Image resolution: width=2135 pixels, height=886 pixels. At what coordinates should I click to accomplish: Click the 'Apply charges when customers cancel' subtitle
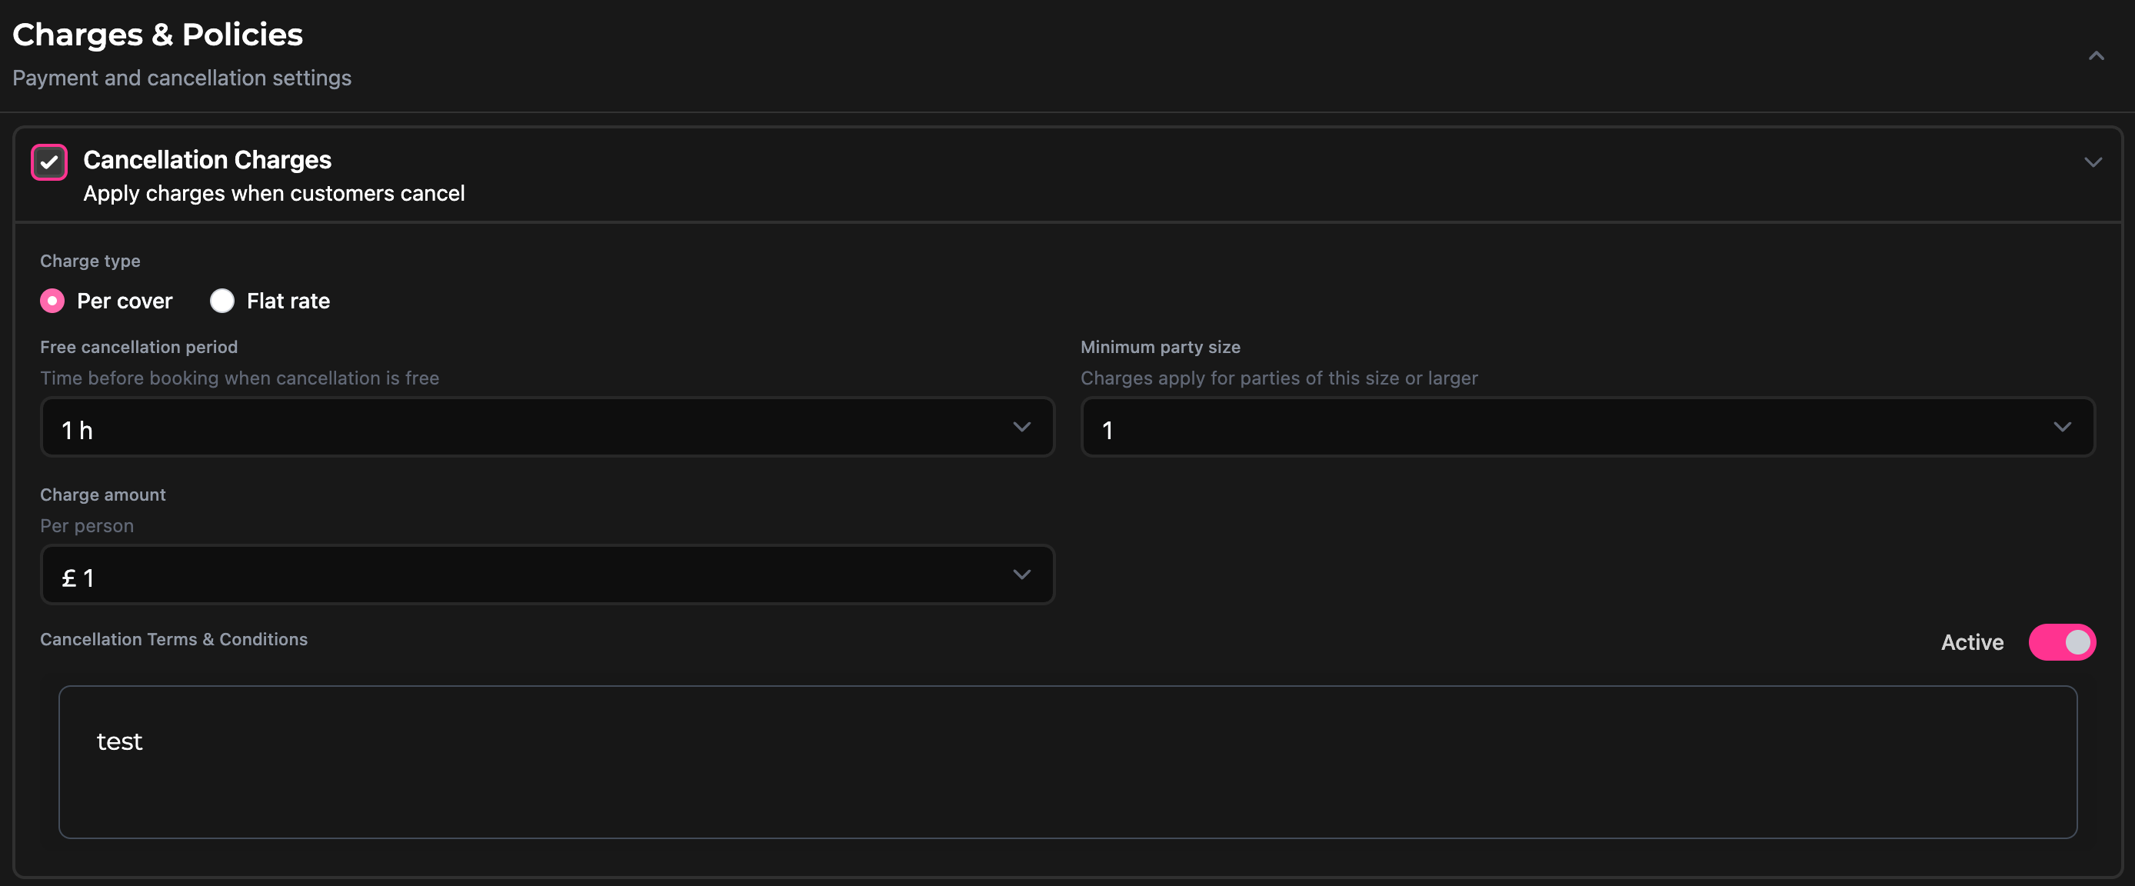coord(274,194)
